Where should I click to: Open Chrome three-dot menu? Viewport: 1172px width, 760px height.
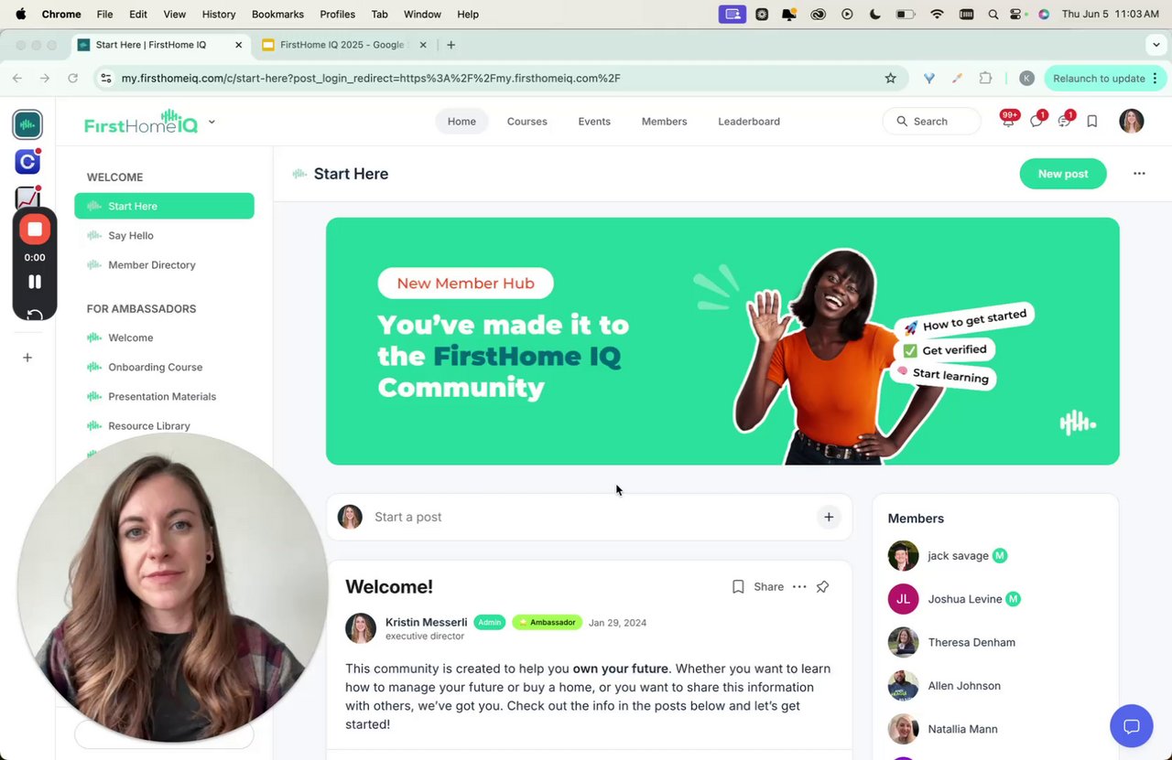tap(1156, 78)
